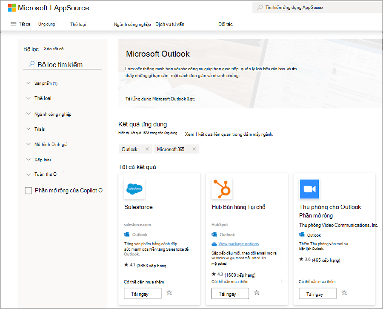Click the Microsoft logo icon
Viewport: 383px width, 309px height.
(x=12, y=8)
